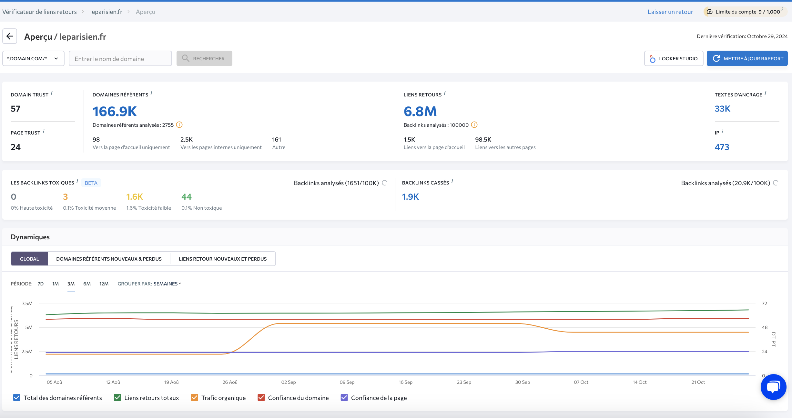
Task: Click the 98.5K links to other pages value
Action: point(483,139)
